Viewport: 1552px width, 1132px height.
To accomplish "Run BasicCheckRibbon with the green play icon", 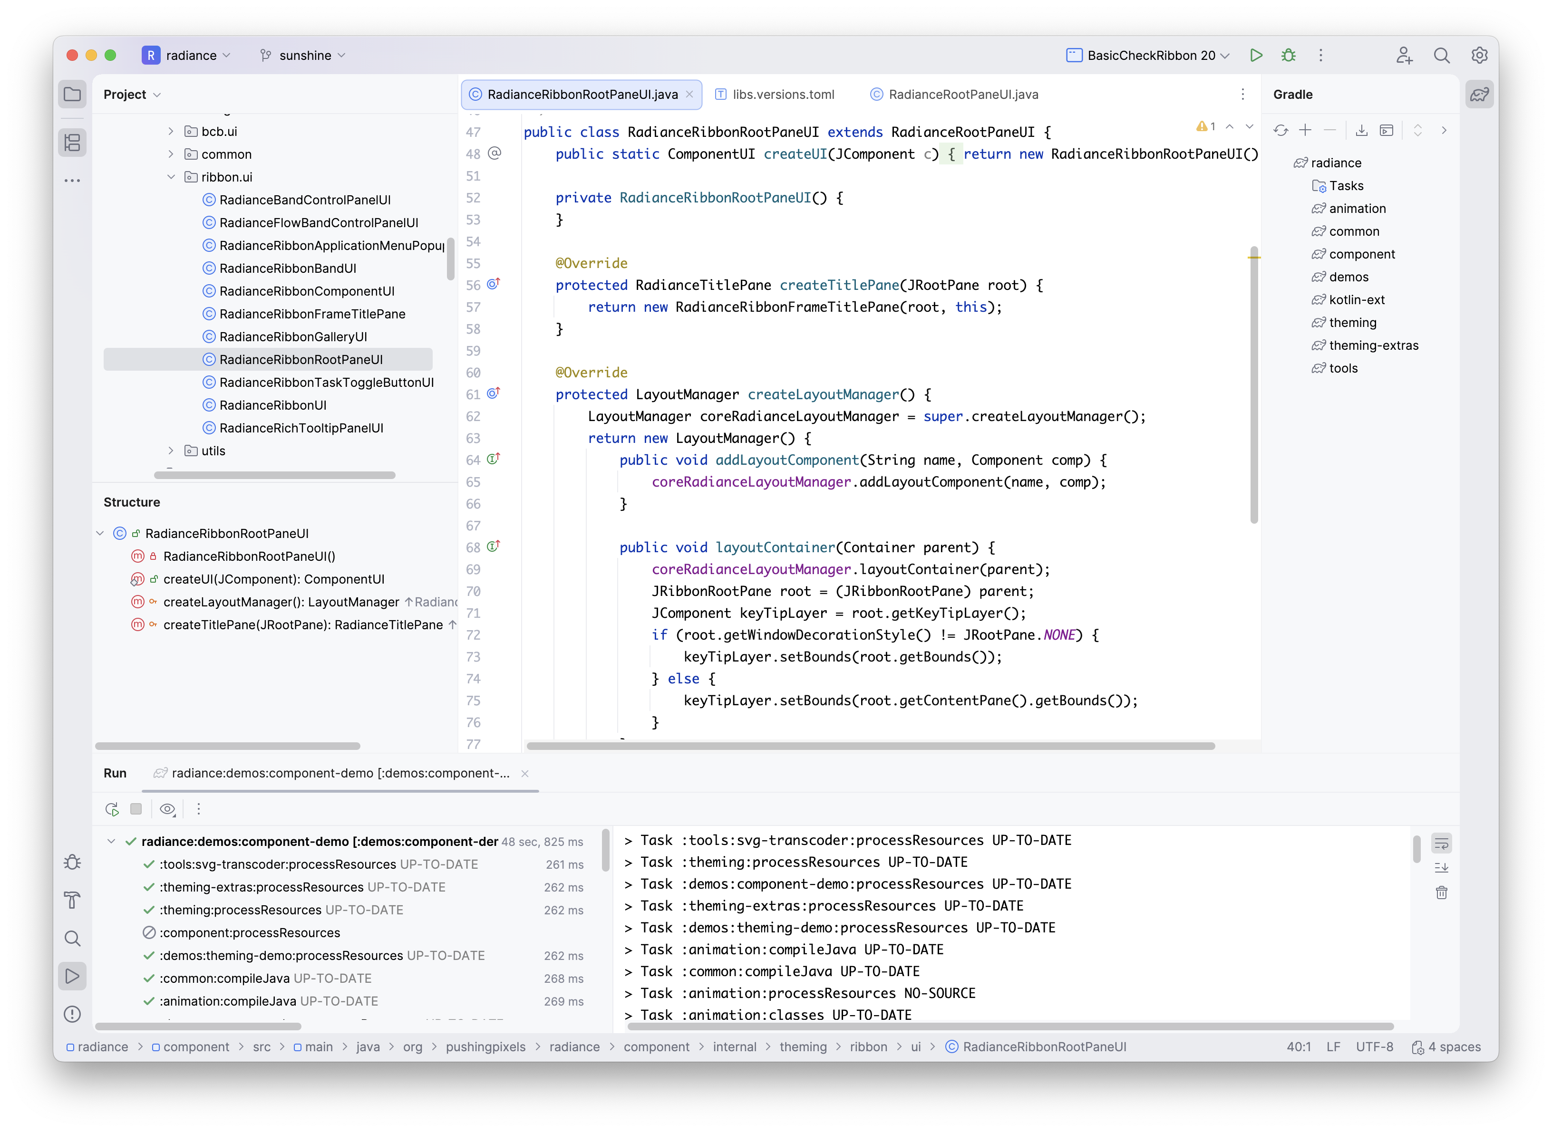I will tap(1256, 56).
